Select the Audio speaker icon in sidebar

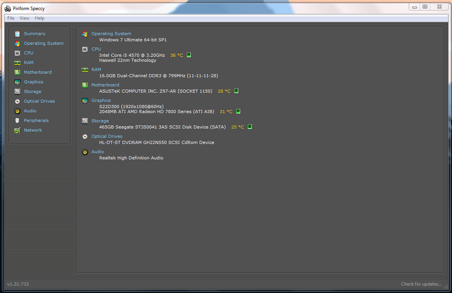click(17, 111)
